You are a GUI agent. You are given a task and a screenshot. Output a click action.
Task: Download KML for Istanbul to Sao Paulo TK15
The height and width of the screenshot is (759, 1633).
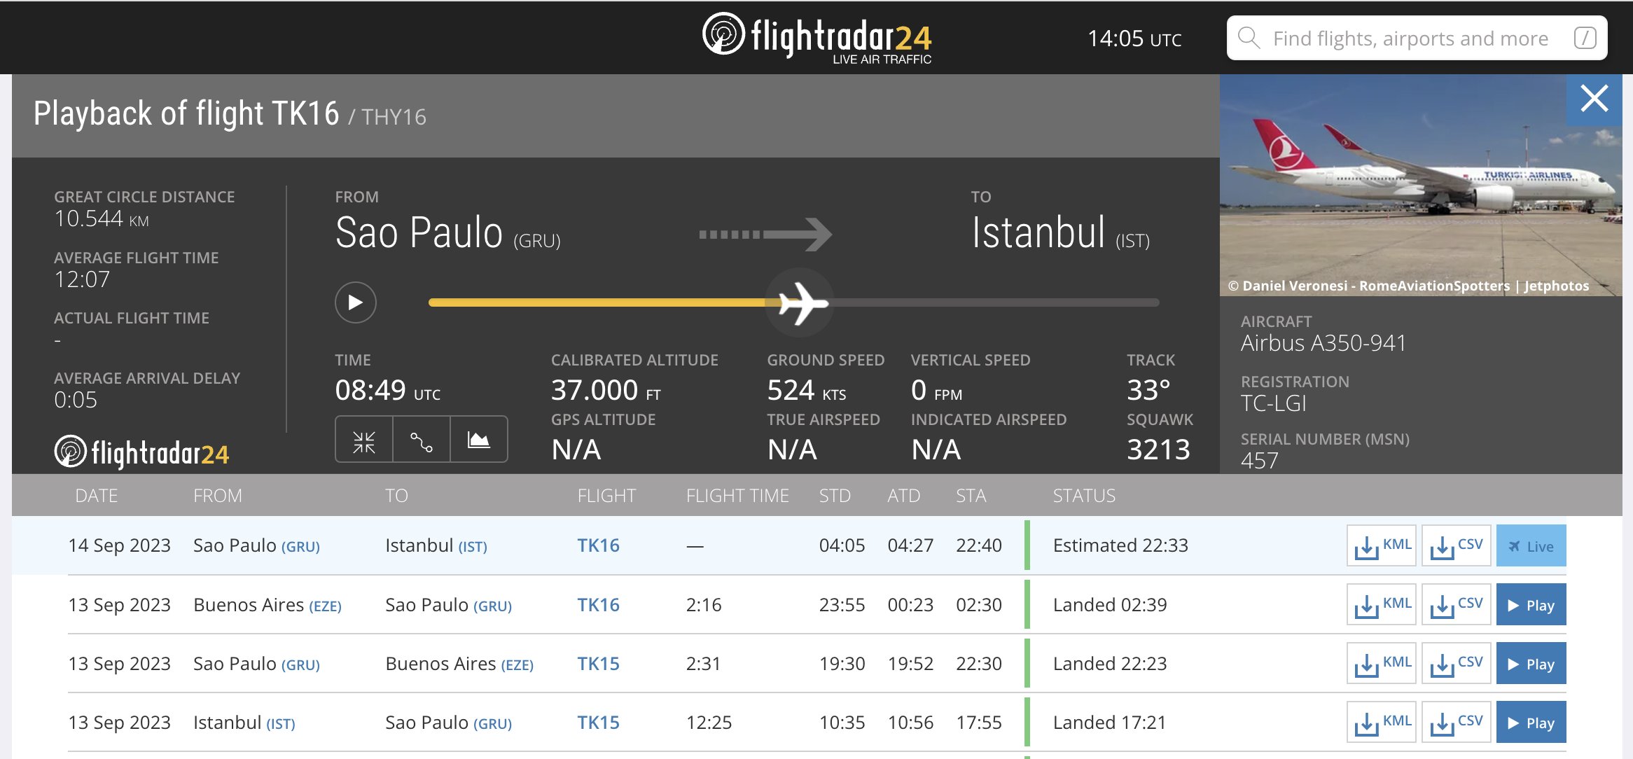[x=1382, y=722]
